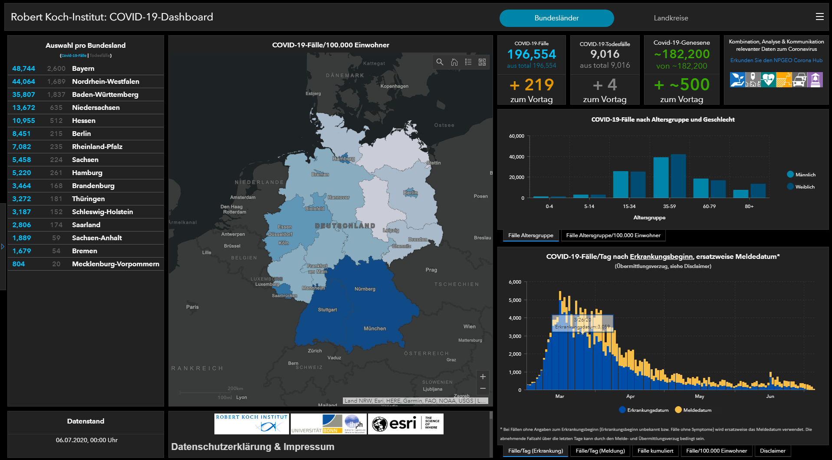Open the basemap gallery grid
Screen dimensions: 832x460
coord(482,62)
